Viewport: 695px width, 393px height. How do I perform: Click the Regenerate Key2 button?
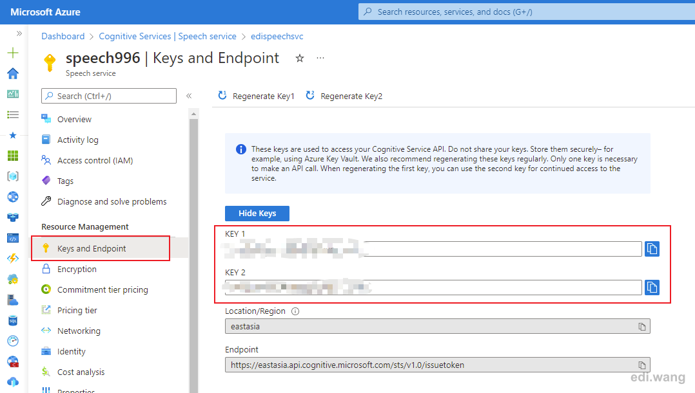pyautogui.click(x=344, y=96)
